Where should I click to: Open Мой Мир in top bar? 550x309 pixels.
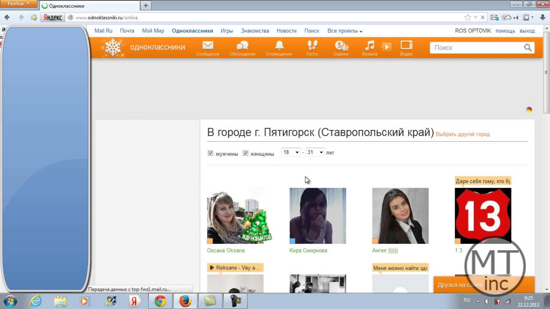[153, 31]
